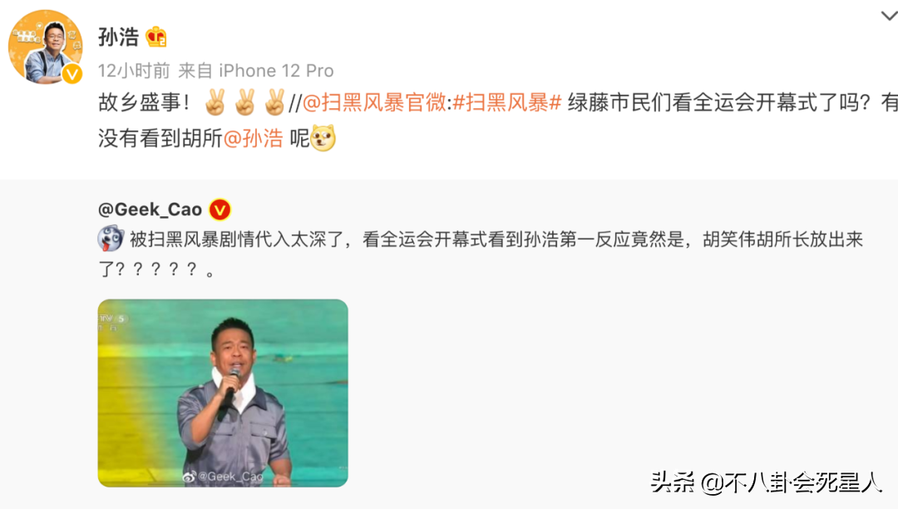This screenshot has width=898, height=509.
Task: Open 孙浩's profile avatar
Action: point(45,47)
